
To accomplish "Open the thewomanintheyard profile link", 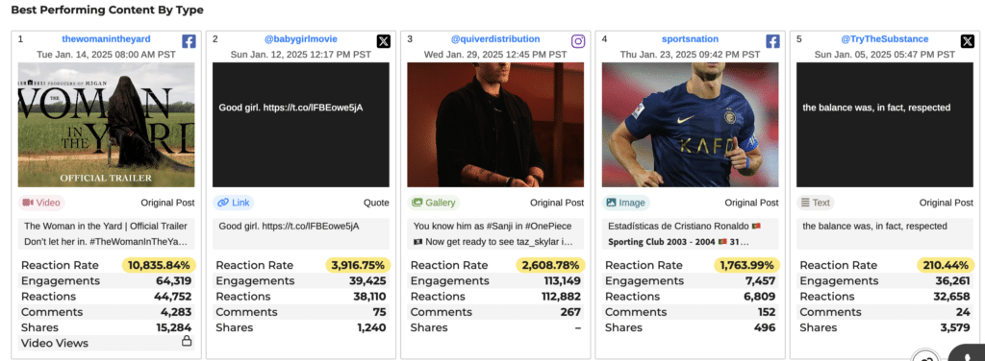I will coord(106,38).
